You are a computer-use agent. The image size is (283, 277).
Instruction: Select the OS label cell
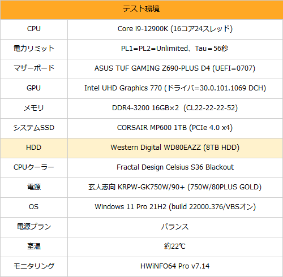(x=34, y=207)
